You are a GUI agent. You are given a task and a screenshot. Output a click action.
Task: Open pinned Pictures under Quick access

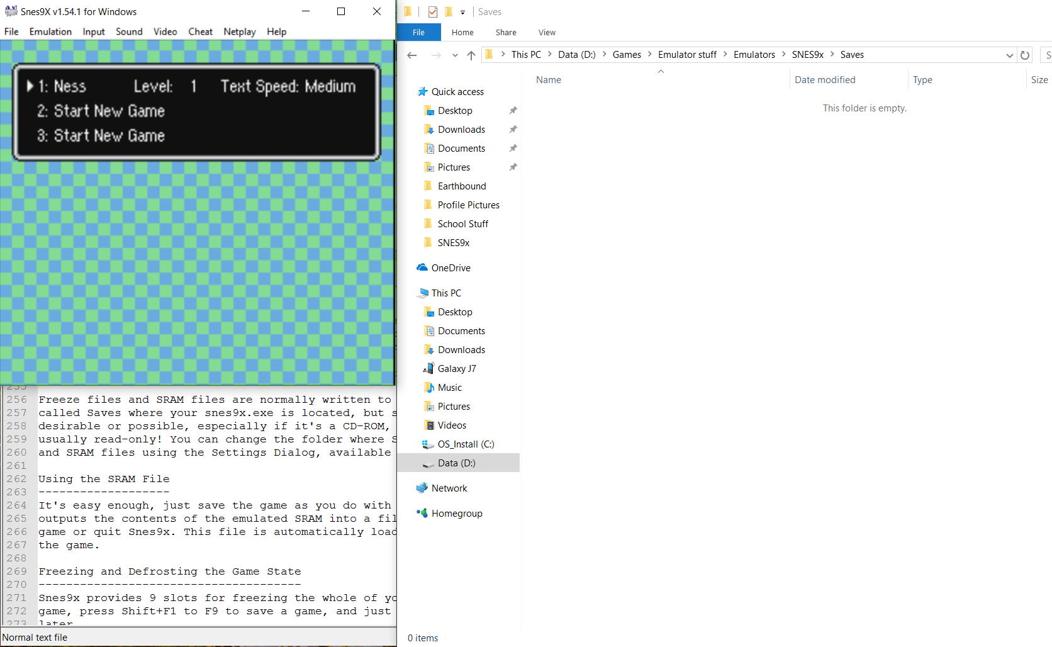[454, 167]
